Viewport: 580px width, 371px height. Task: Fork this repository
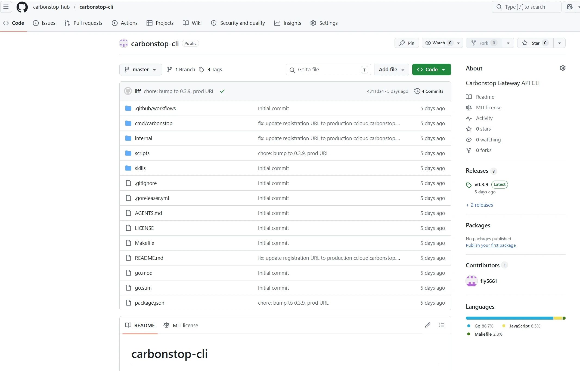coord(484,43)
